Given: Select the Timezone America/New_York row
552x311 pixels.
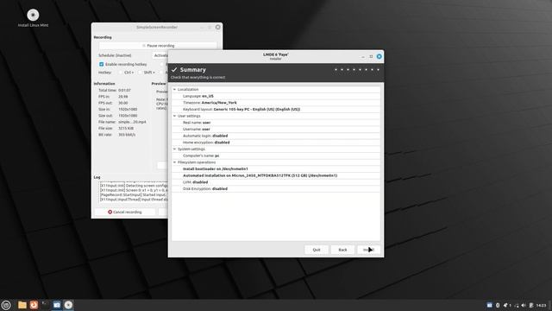Looking at the screenshot, I should [x=276, y=103].
